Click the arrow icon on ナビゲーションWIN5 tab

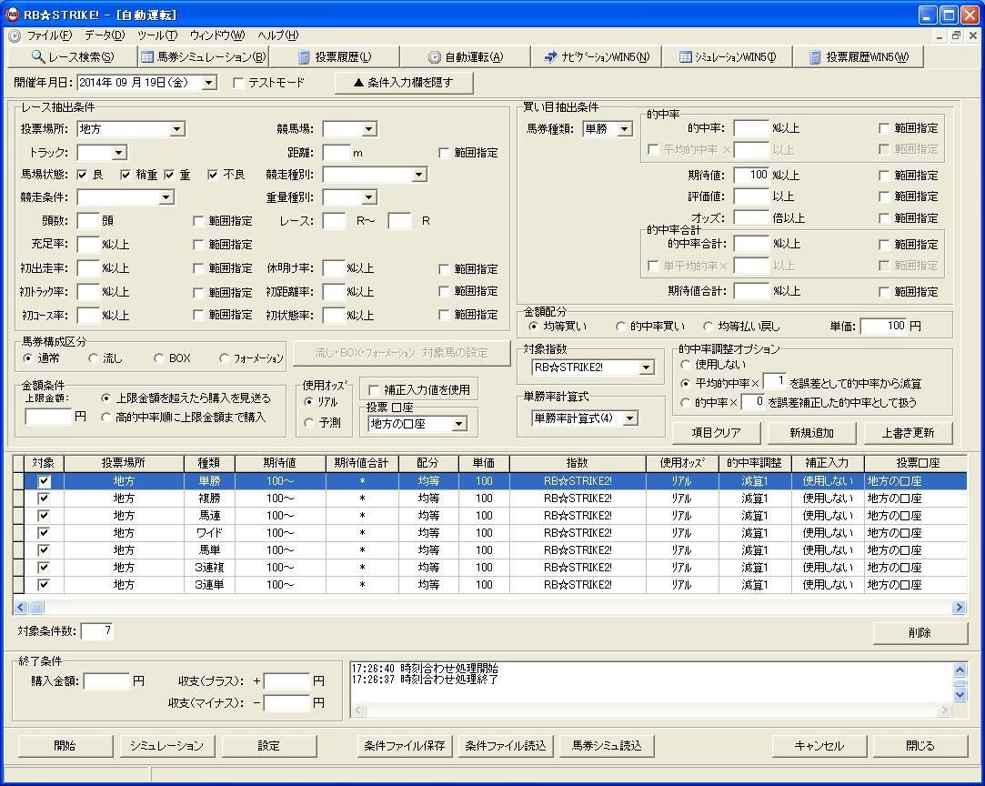(x=550, y=56)
